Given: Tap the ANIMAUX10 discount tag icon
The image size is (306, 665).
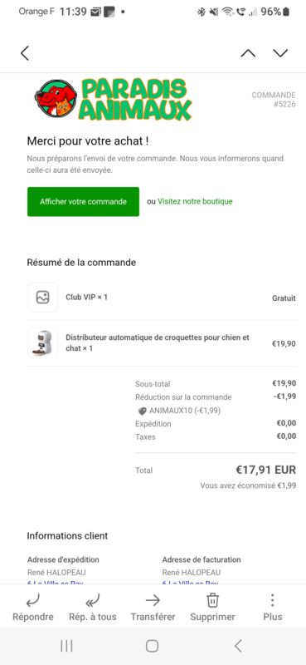Looking at the screenshot, I should coord(142,411).
